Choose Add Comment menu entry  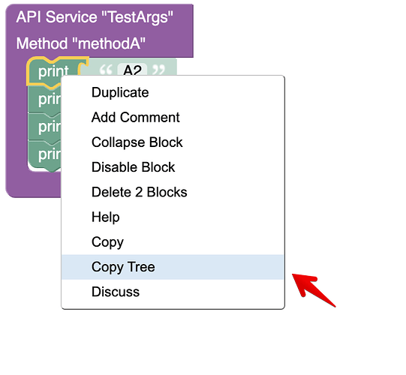pyautogui.click(x=173, y=117)
